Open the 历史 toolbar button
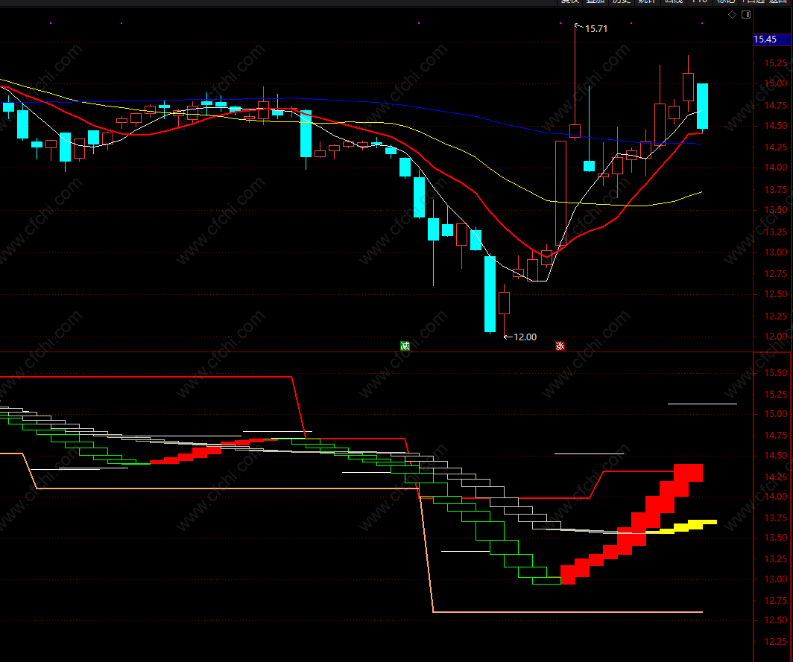The image size is (793, 662). (x=621, y=2)
